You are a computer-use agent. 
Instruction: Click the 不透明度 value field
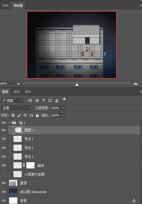click(x=56, y=108)
